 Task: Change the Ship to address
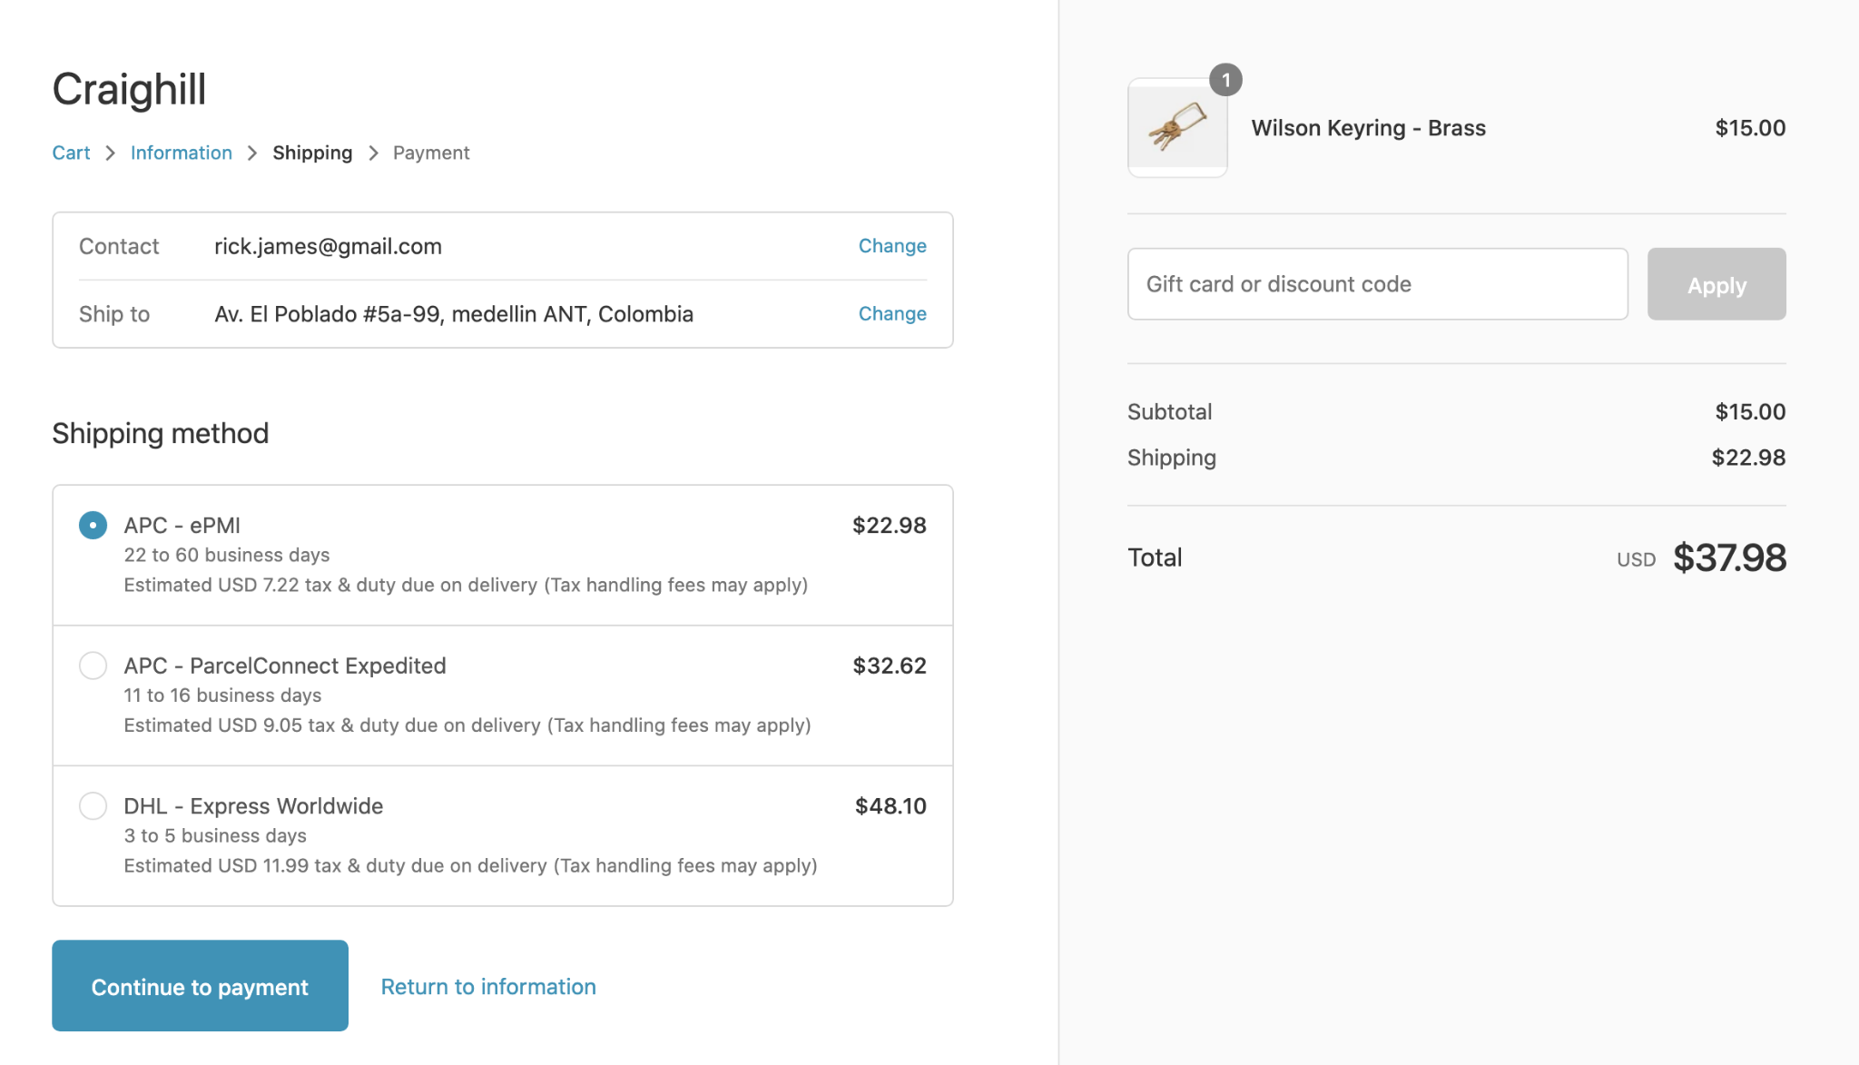coord(891,314)
